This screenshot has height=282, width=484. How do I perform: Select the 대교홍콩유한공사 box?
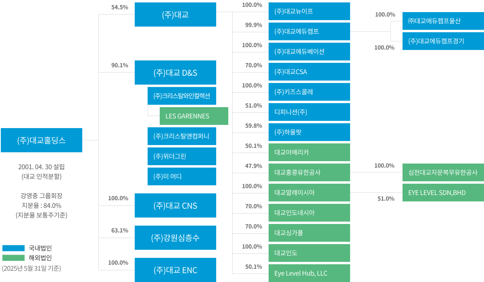coord(309,172)
